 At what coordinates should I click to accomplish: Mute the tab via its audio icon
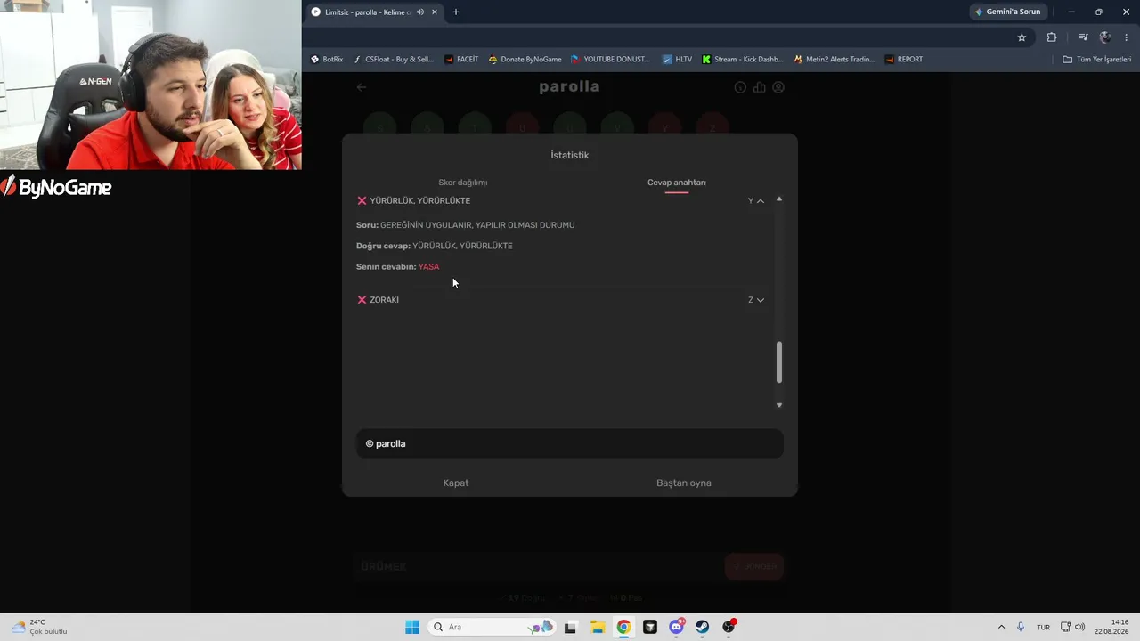coord(420,12)
